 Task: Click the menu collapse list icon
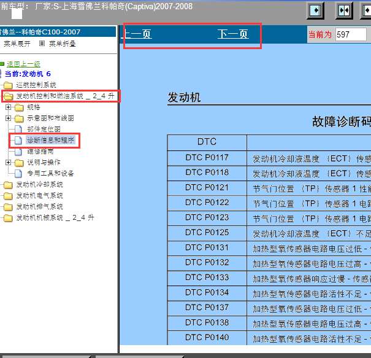[42, 44]
